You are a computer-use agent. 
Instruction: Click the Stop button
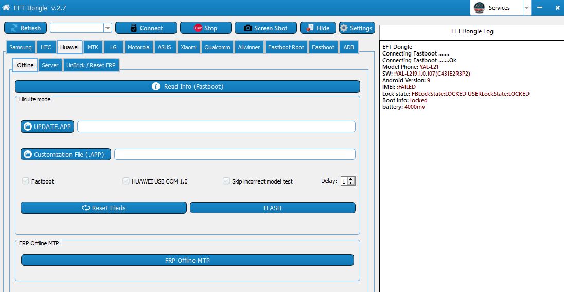tap(206, 28)
